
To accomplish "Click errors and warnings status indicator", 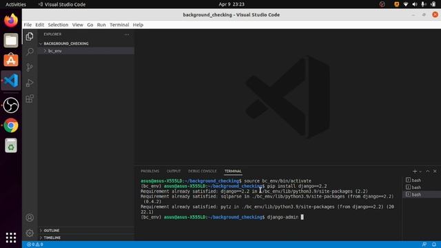I will click(x=35, y=245).
